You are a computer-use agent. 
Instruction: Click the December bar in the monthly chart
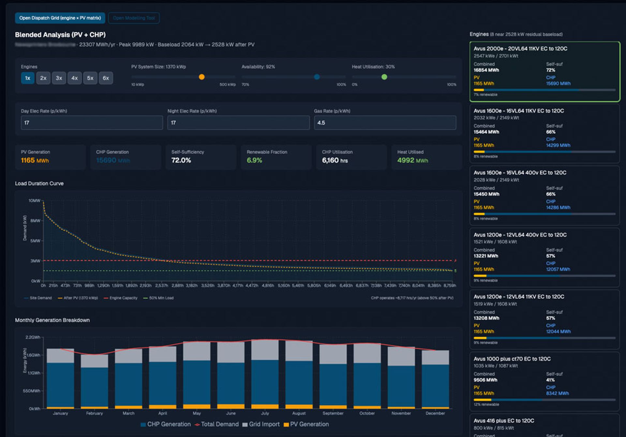tap(435, 379)
